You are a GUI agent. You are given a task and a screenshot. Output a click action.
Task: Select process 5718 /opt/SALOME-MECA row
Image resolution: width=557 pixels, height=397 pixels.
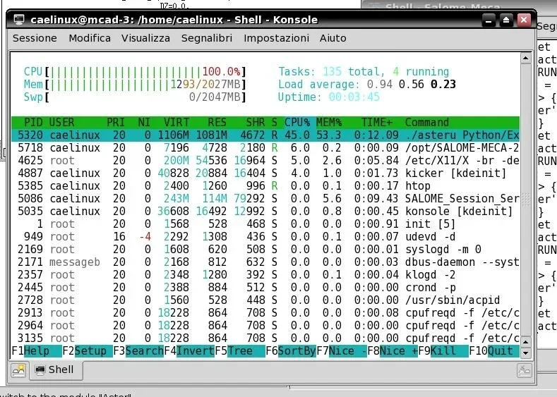coord(265,148)
